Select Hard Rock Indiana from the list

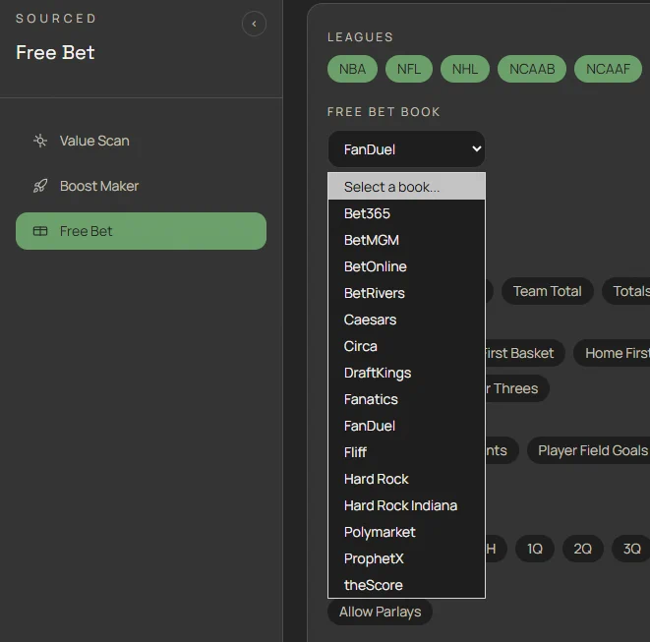(x=406, y=505)
